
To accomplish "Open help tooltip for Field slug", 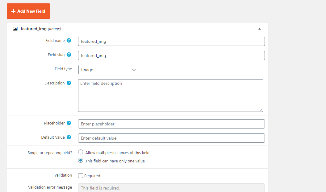I will 69,55.
